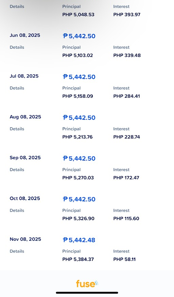Tap the home indicator bar
Screen dimensions: 174x297
coord(87,293)
